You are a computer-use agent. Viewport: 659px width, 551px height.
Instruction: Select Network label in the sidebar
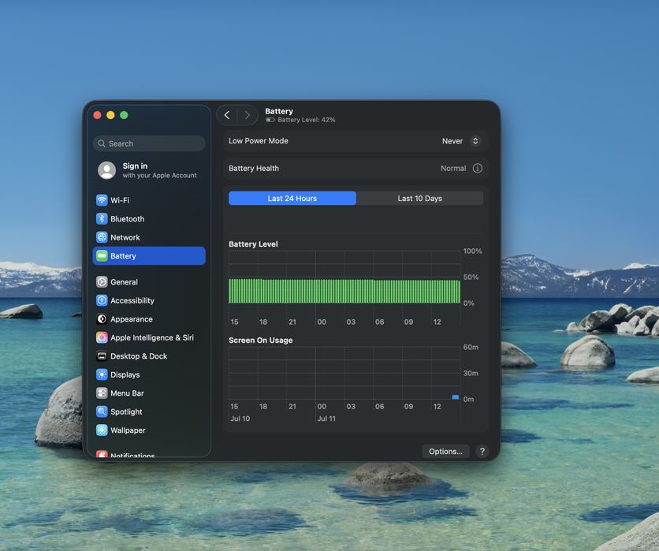point(125,237)
